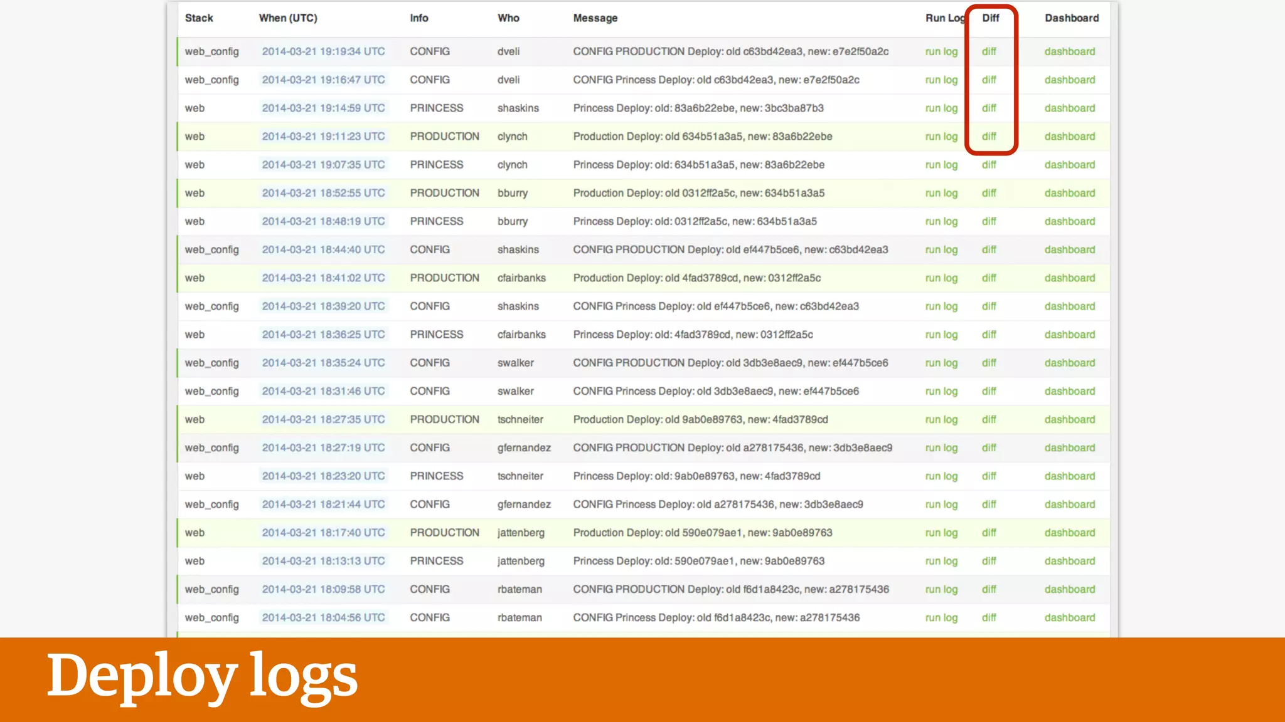Open diff for rbateman 18:04:56 deploy
1285x722 pixels.
coord(989,617)
